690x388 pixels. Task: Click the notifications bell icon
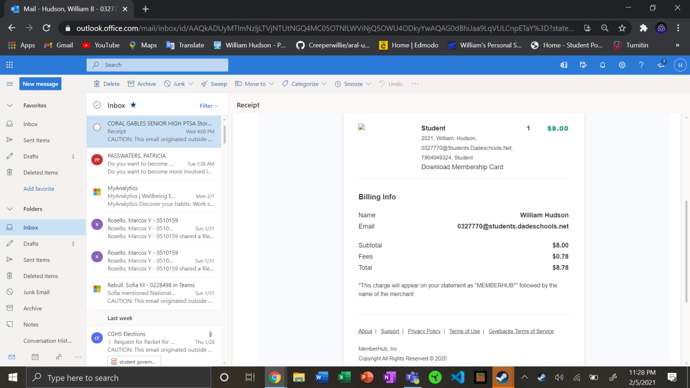(603, 65)
